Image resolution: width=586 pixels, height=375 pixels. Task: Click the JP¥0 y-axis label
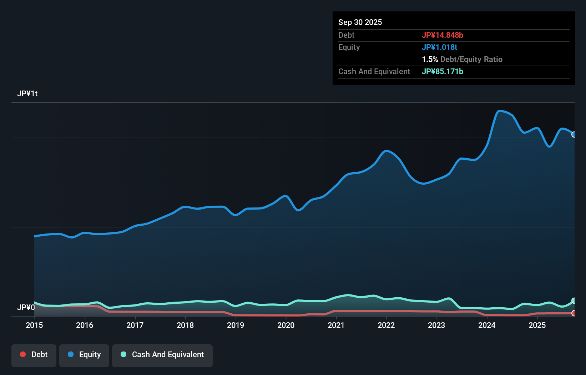point(26,307)
